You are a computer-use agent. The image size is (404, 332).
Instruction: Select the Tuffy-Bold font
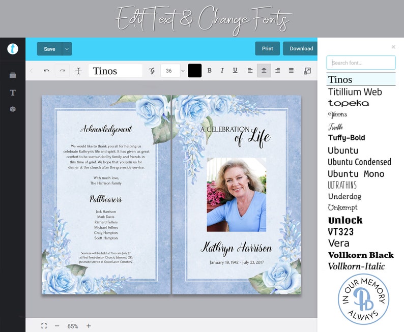point(347,138)
